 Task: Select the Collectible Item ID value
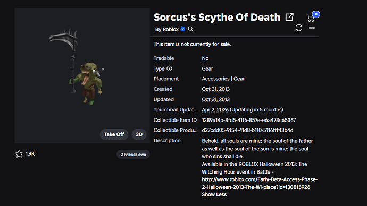click(x=249, y=120)
